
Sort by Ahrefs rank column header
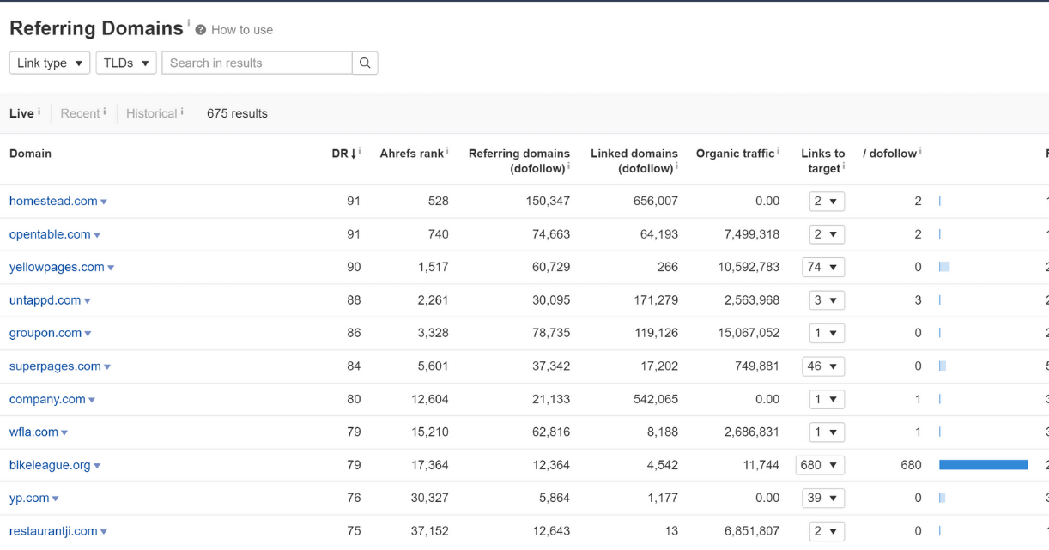(412, 154)
